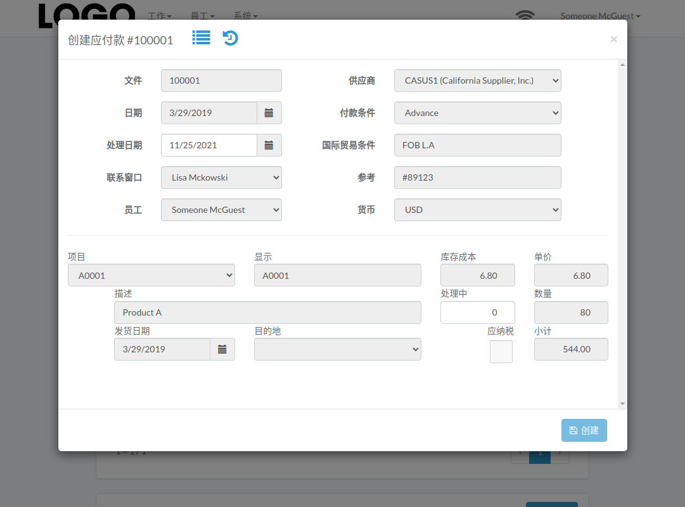Click the 发货日期 field 3/29/2019
Screen dimensions: 685x507
[162, 349]
